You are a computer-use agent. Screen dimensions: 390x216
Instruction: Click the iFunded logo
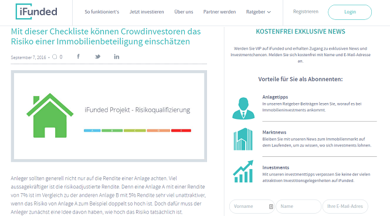click(36, 12)
